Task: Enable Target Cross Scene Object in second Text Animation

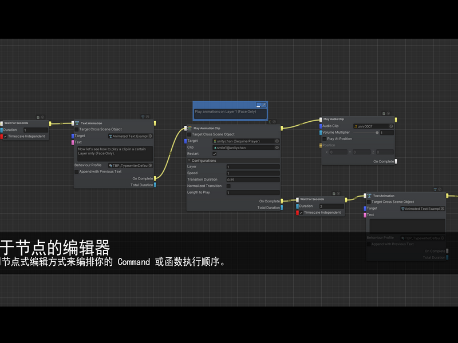Action: pyautogui.click(x=369, y=202)
